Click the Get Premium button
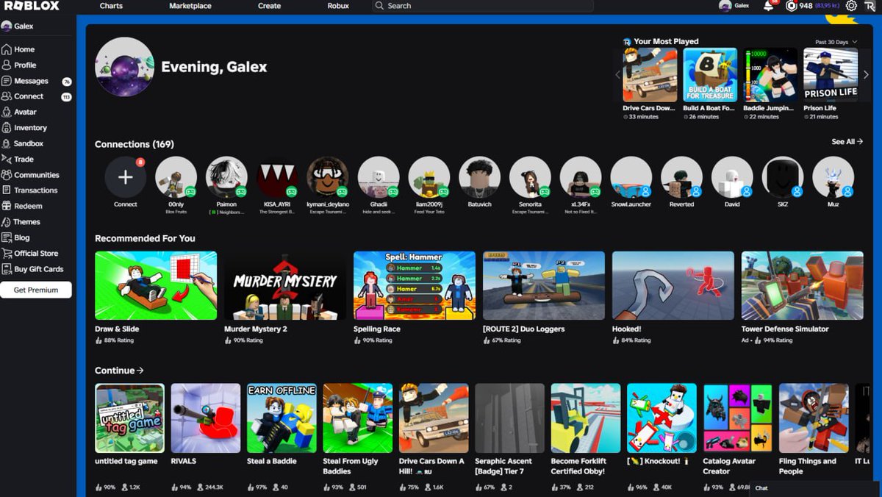This screenshot has width=882, height=497. pyautogui.click(x=36, y=290)
